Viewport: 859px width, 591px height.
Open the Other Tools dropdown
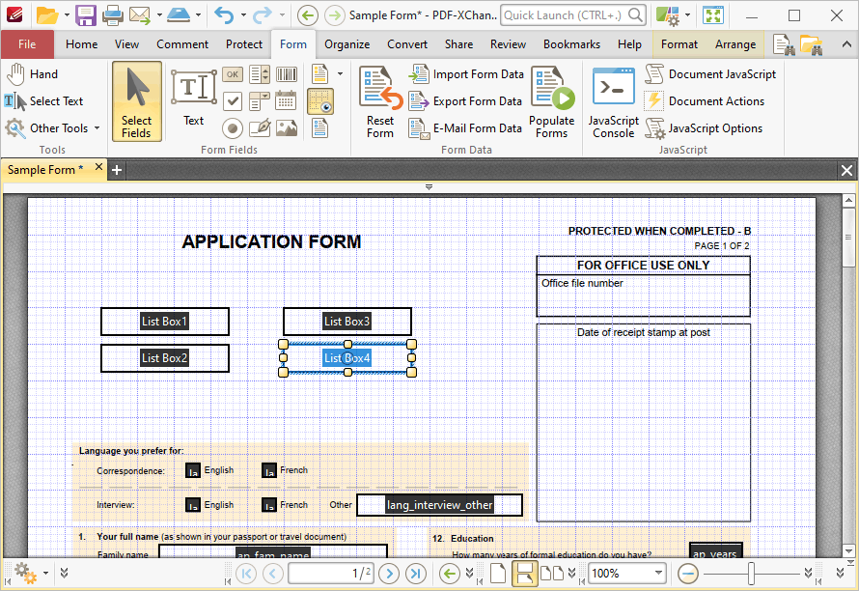point(53,128)
